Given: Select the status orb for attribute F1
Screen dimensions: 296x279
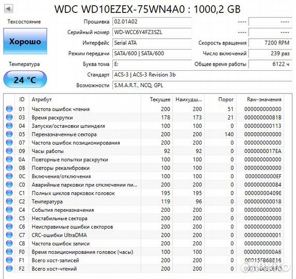Looking at the screenshot, I should [x=9, y=260].
